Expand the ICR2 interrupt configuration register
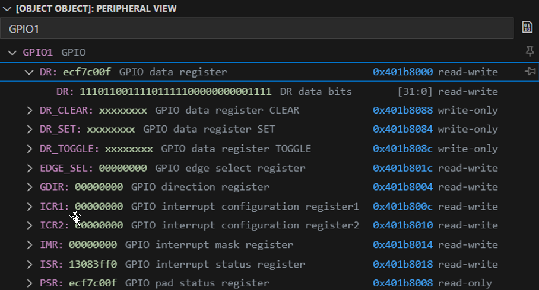Image resolution: width=539 pixels, height=290 pixels. 30,225
